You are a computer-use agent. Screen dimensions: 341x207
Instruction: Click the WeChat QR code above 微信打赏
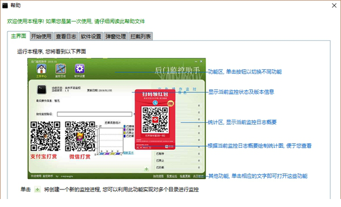pos(80,136)
